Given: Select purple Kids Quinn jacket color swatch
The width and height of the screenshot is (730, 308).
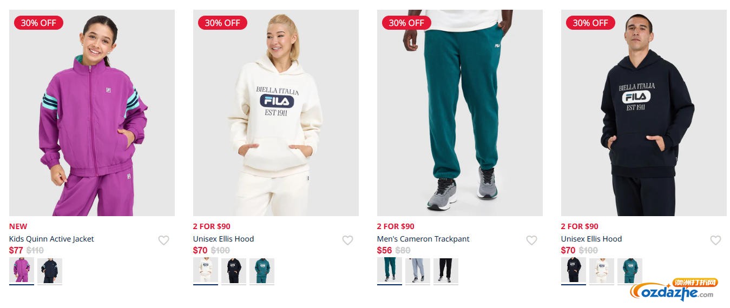Looking at the screenshot, I should (22, 270).
